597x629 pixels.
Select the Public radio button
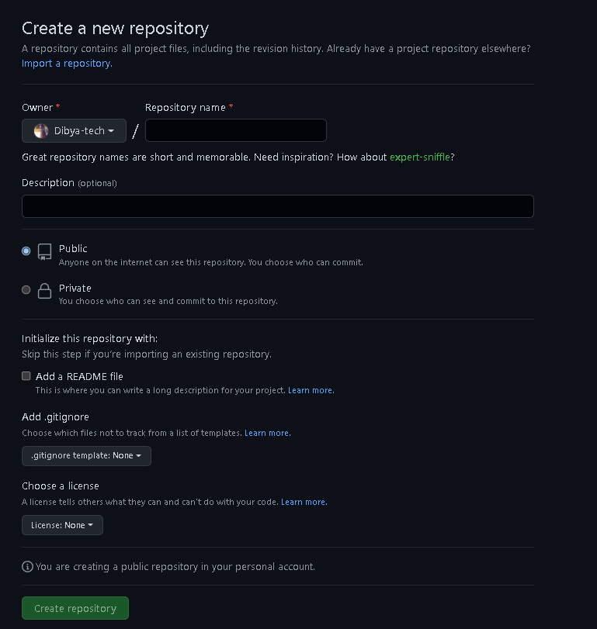click(26, 251)
